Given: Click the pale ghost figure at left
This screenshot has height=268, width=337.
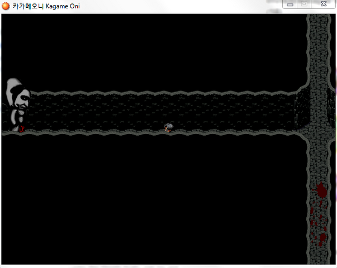Looking at the screenshot, I should (18, 105).
